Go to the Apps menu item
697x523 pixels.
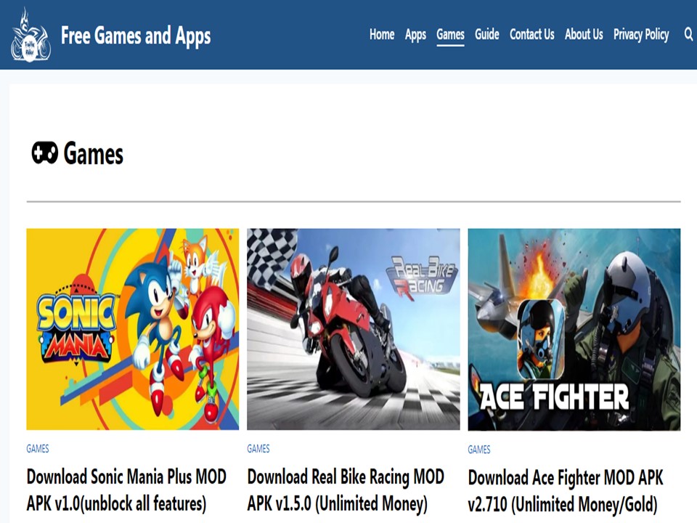coord(415,35)
